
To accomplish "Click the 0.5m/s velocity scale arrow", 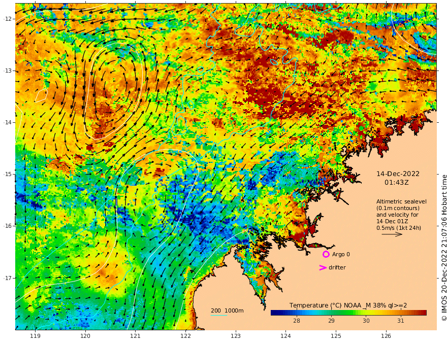I will click(392, 234).
